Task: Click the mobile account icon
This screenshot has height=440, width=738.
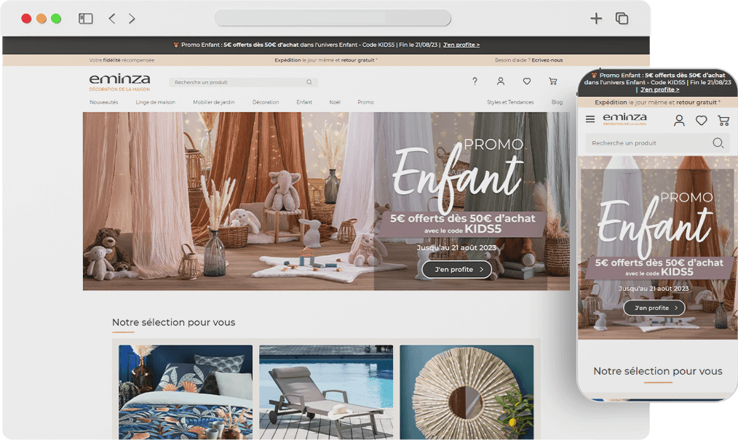Action: (679, 120)
